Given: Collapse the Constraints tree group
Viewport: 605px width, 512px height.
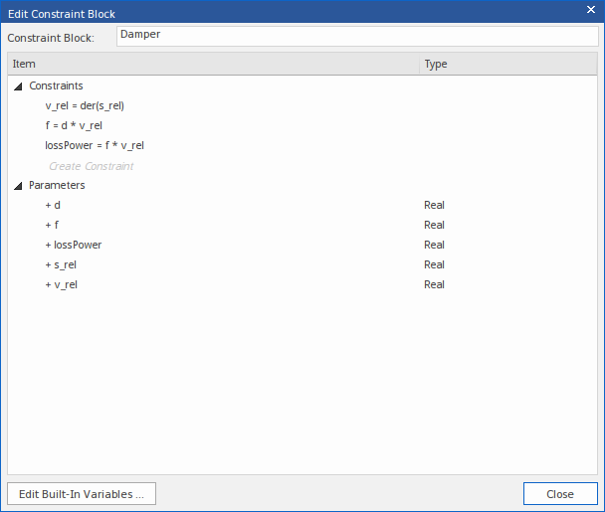Looking at the screenshot, I should click(x=18, y=86).
